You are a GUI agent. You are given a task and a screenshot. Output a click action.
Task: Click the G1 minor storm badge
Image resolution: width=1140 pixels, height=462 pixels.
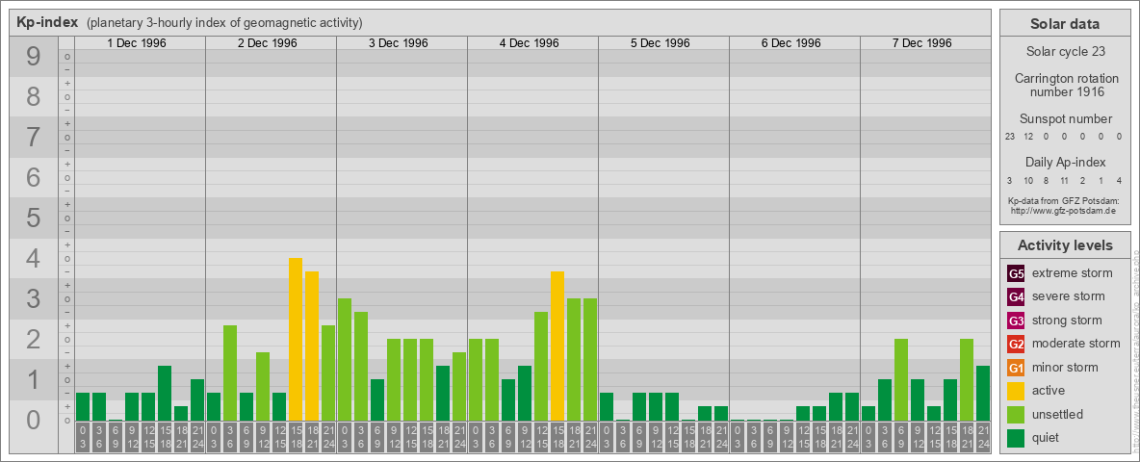[x=1016, y=367]
